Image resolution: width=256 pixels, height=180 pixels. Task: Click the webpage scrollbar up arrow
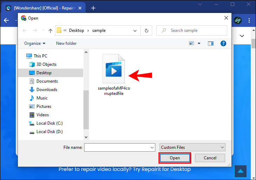point(254,30)
